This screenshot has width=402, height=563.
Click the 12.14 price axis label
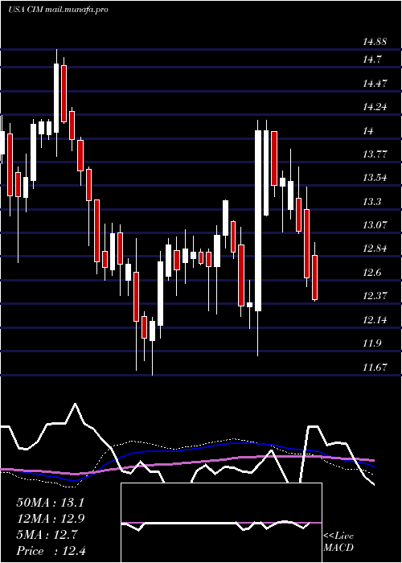[375, 319]
